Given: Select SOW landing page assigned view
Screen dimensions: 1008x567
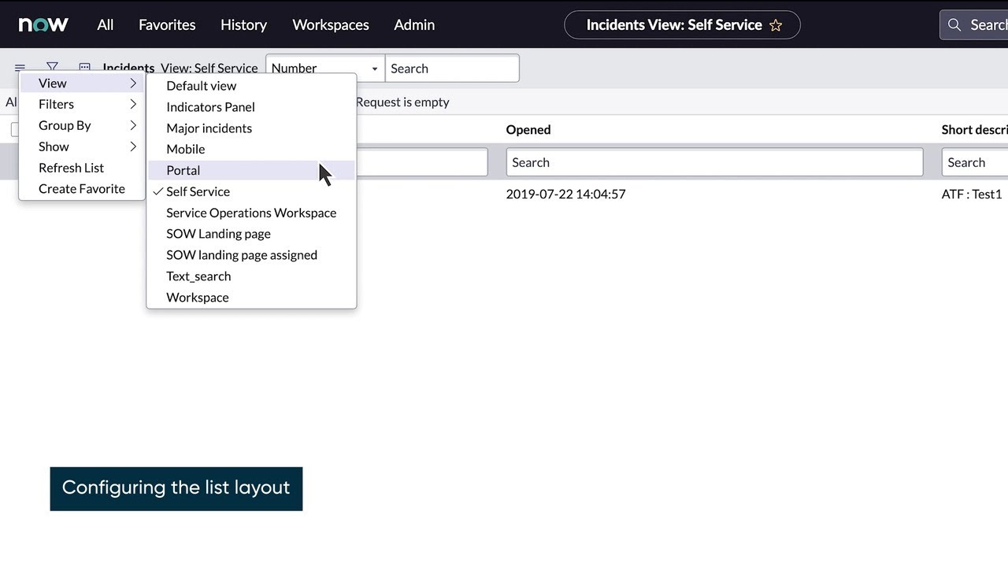Looking at the screenshot, I should click(x=251, y=255).
